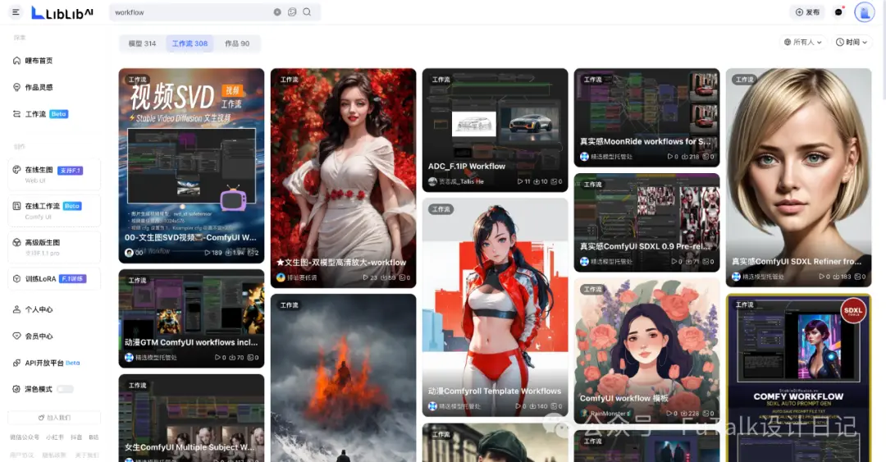Open the API开放平台 sidebar link
Screen dimensions: 886x462
tap(54, 363)
